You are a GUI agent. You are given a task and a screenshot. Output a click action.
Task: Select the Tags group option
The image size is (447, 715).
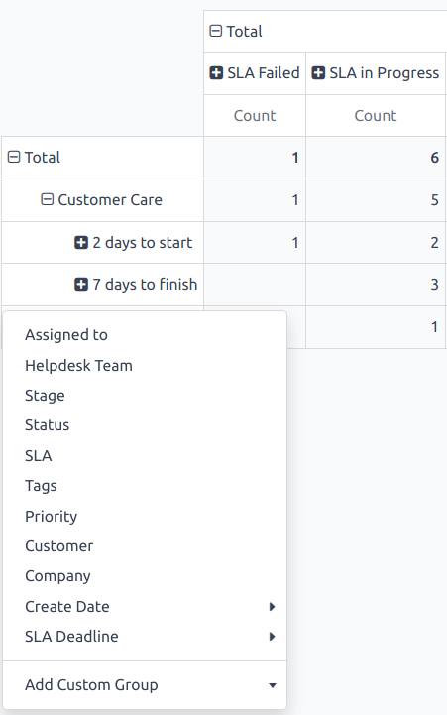145,486
